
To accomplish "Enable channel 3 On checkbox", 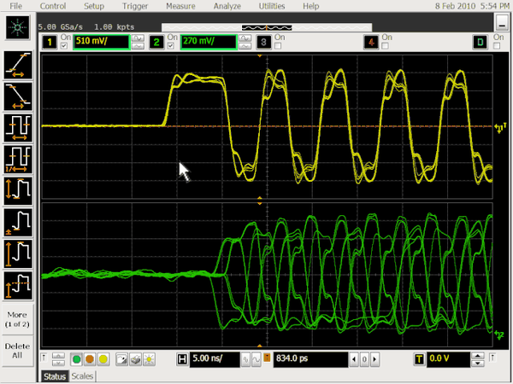I will pyautogui.click(x=278, y=46).
